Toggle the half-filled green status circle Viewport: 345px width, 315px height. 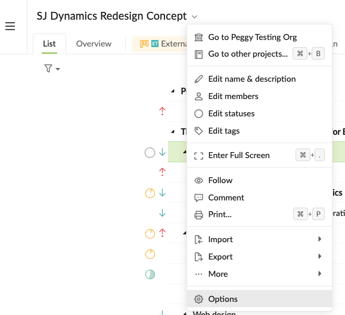[150, 274]
